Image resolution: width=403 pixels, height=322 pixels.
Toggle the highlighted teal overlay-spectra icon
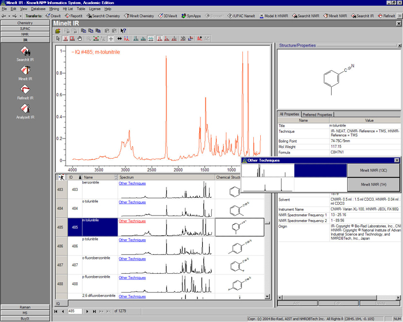(x=151, y=39)
